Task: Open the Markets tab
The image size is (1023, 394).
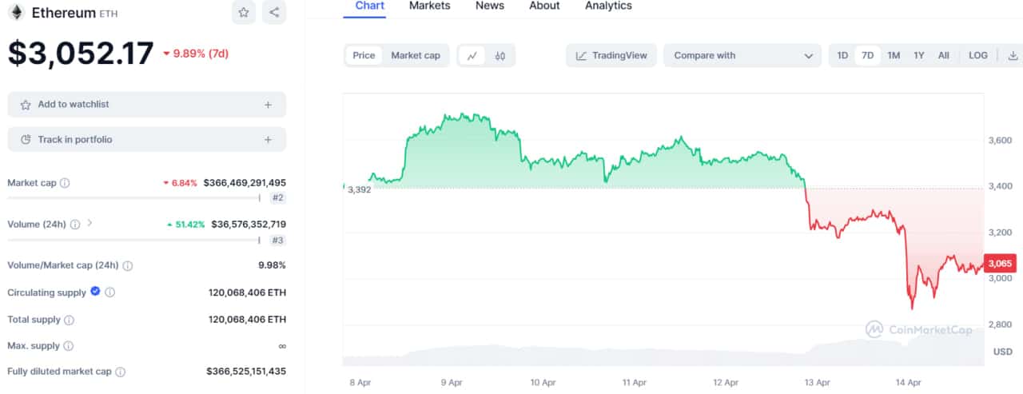Action: 429,6
